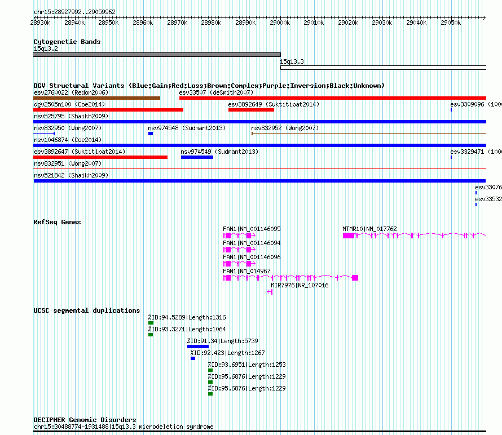This screenshot has height=435, width=502.
Task: Select segmental duplication %ID:93.3271 Length:1064 box
Action: pyautogui.click(x=151, y=335)
